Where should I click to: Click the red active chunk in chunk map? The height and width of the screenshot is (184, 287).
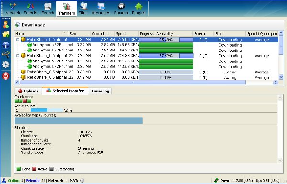pos(25,101)
